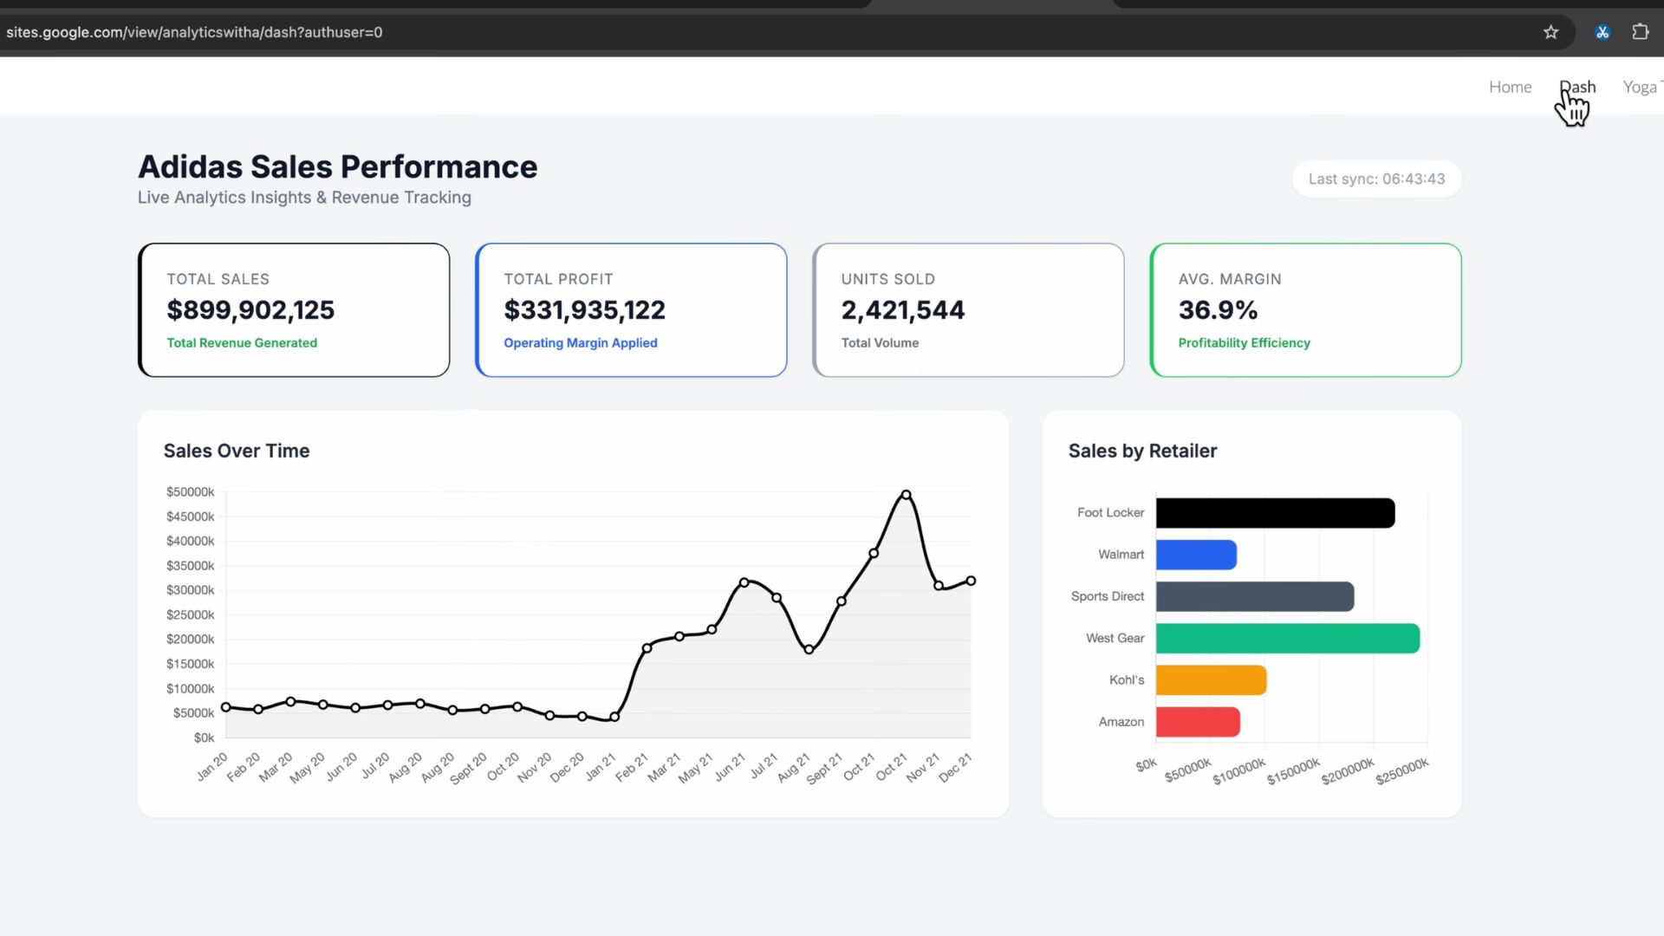
Task: Click the green West Gear bar
Action: coord(1287,639)
